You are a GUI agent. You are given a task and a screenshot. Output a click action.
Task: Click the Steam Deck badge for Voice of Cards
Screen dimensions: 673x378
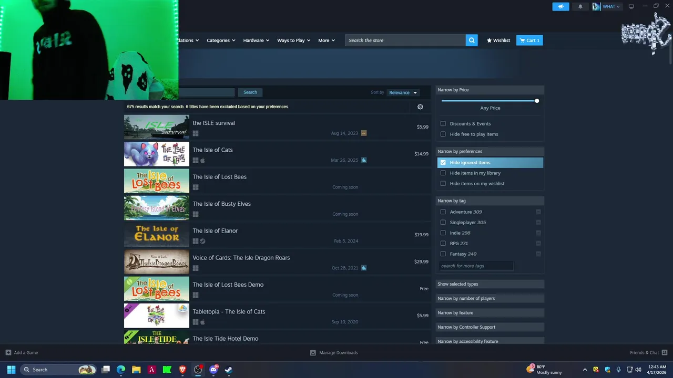pos(364,268)
